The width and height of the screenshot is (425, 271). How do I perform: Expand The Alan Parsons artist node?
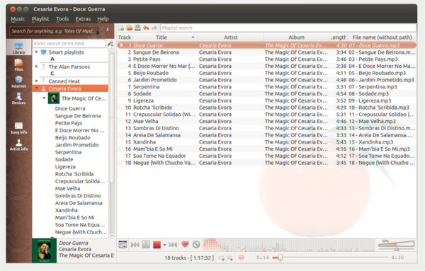[x=37, y=66]
